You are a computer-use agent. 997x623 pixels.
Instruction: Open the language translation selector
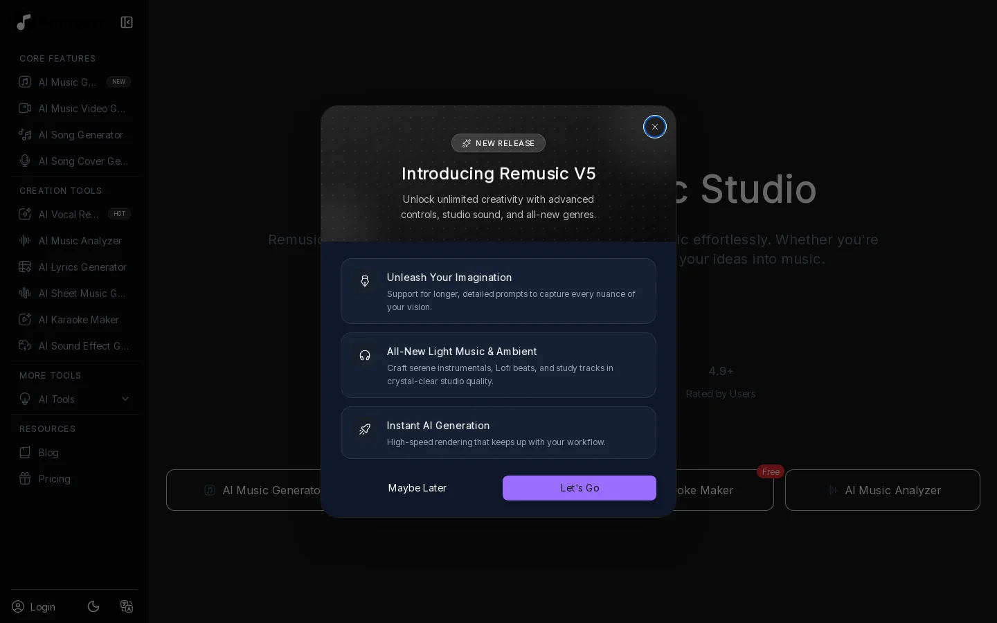pyautogui.click(x=127, y=606)
